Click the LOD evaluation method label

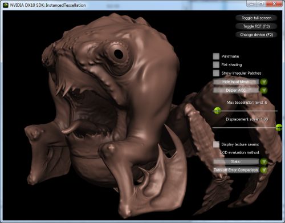click(x=239, y=152)
